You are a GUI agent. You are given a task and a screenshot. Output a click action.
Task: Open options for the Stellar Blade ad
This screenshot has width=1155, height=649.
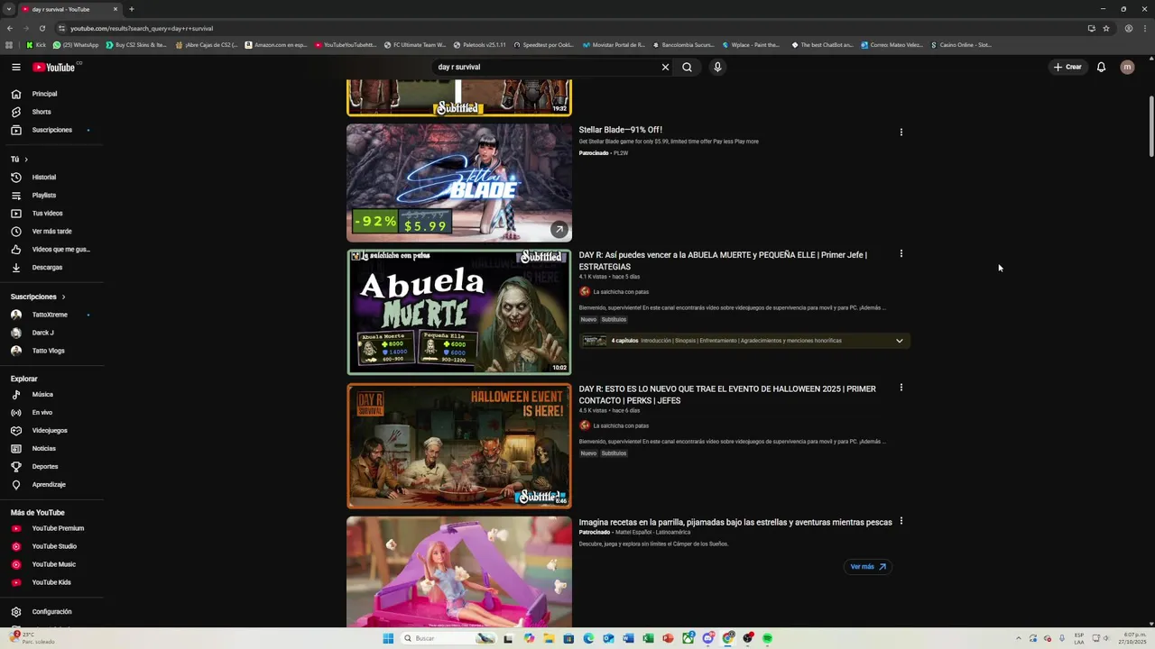901,133
